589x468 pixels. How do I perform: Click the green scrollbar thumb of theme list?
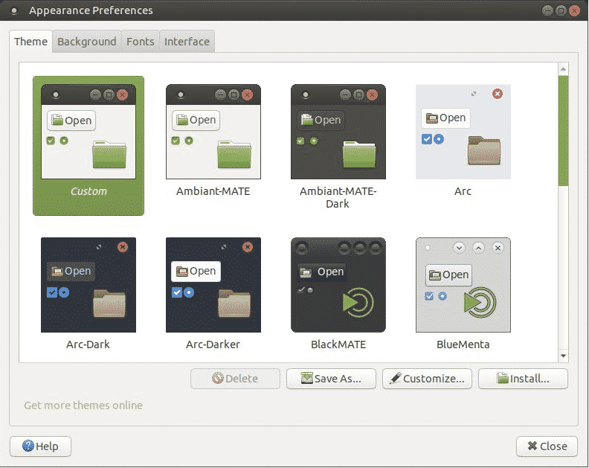tap(563, 130)
